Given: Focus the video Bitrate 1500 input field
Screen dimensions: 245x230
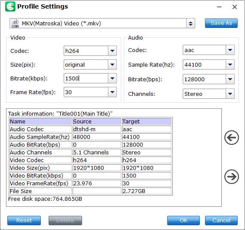Looking at the screenshot, I should (x=86, y=78).
